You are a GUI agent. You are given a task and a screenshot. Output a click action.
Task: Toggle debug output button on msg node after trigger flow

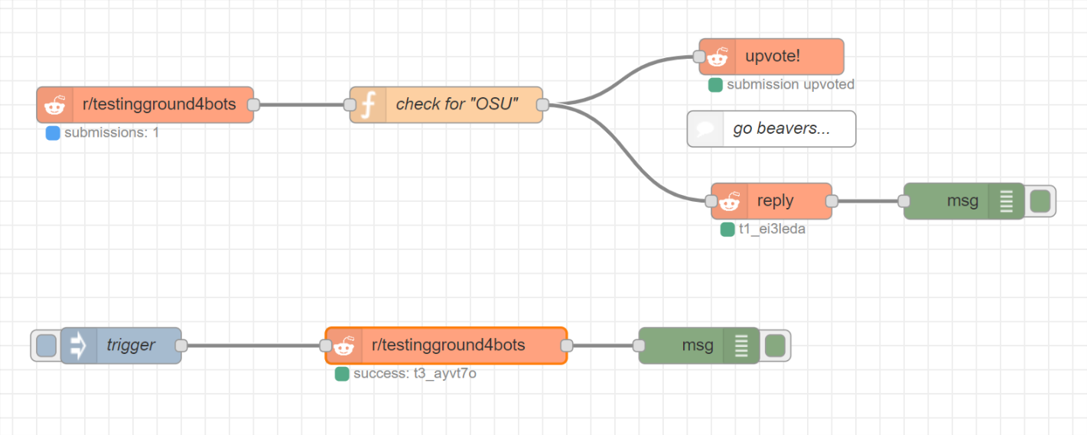[775, 346]
